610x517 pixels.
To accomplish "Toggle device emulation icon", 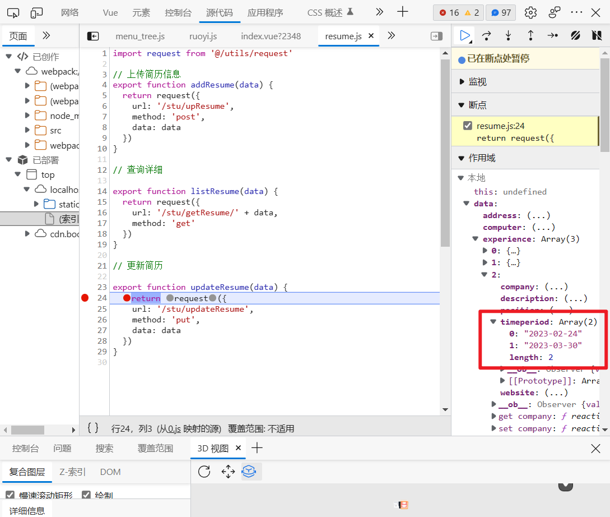I will point(36,12).
